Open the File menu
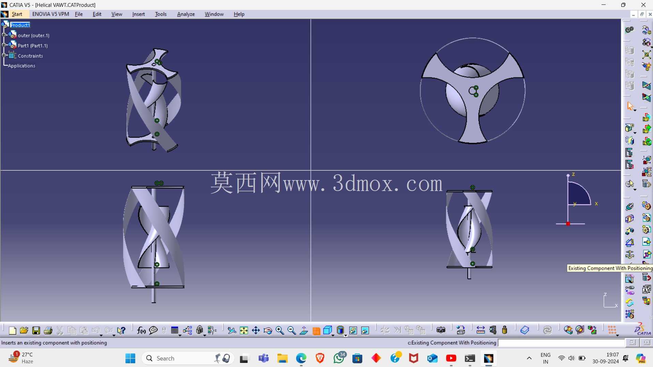The image size is (653, 367). click(x=79, y=14)
